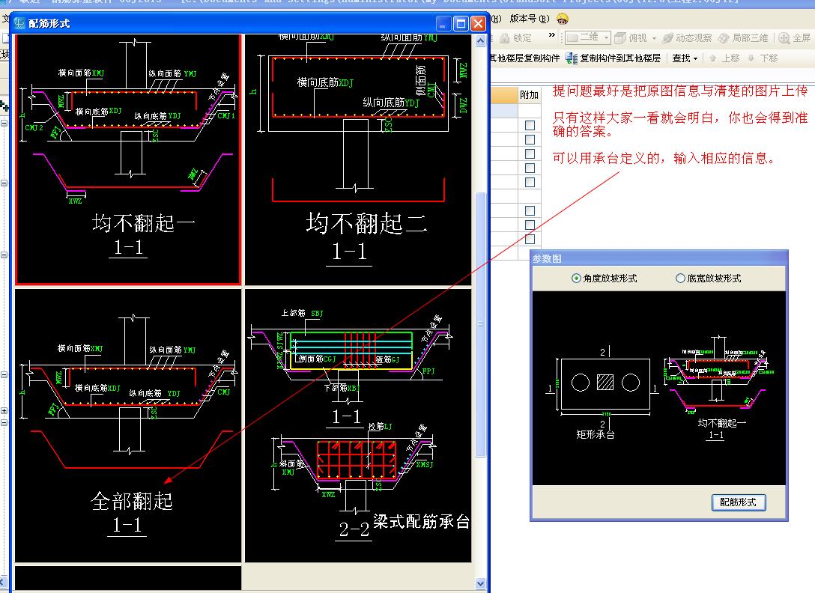815x593 pixels.
Task: Expand the plus node in left tree
Action: (4, 410)
